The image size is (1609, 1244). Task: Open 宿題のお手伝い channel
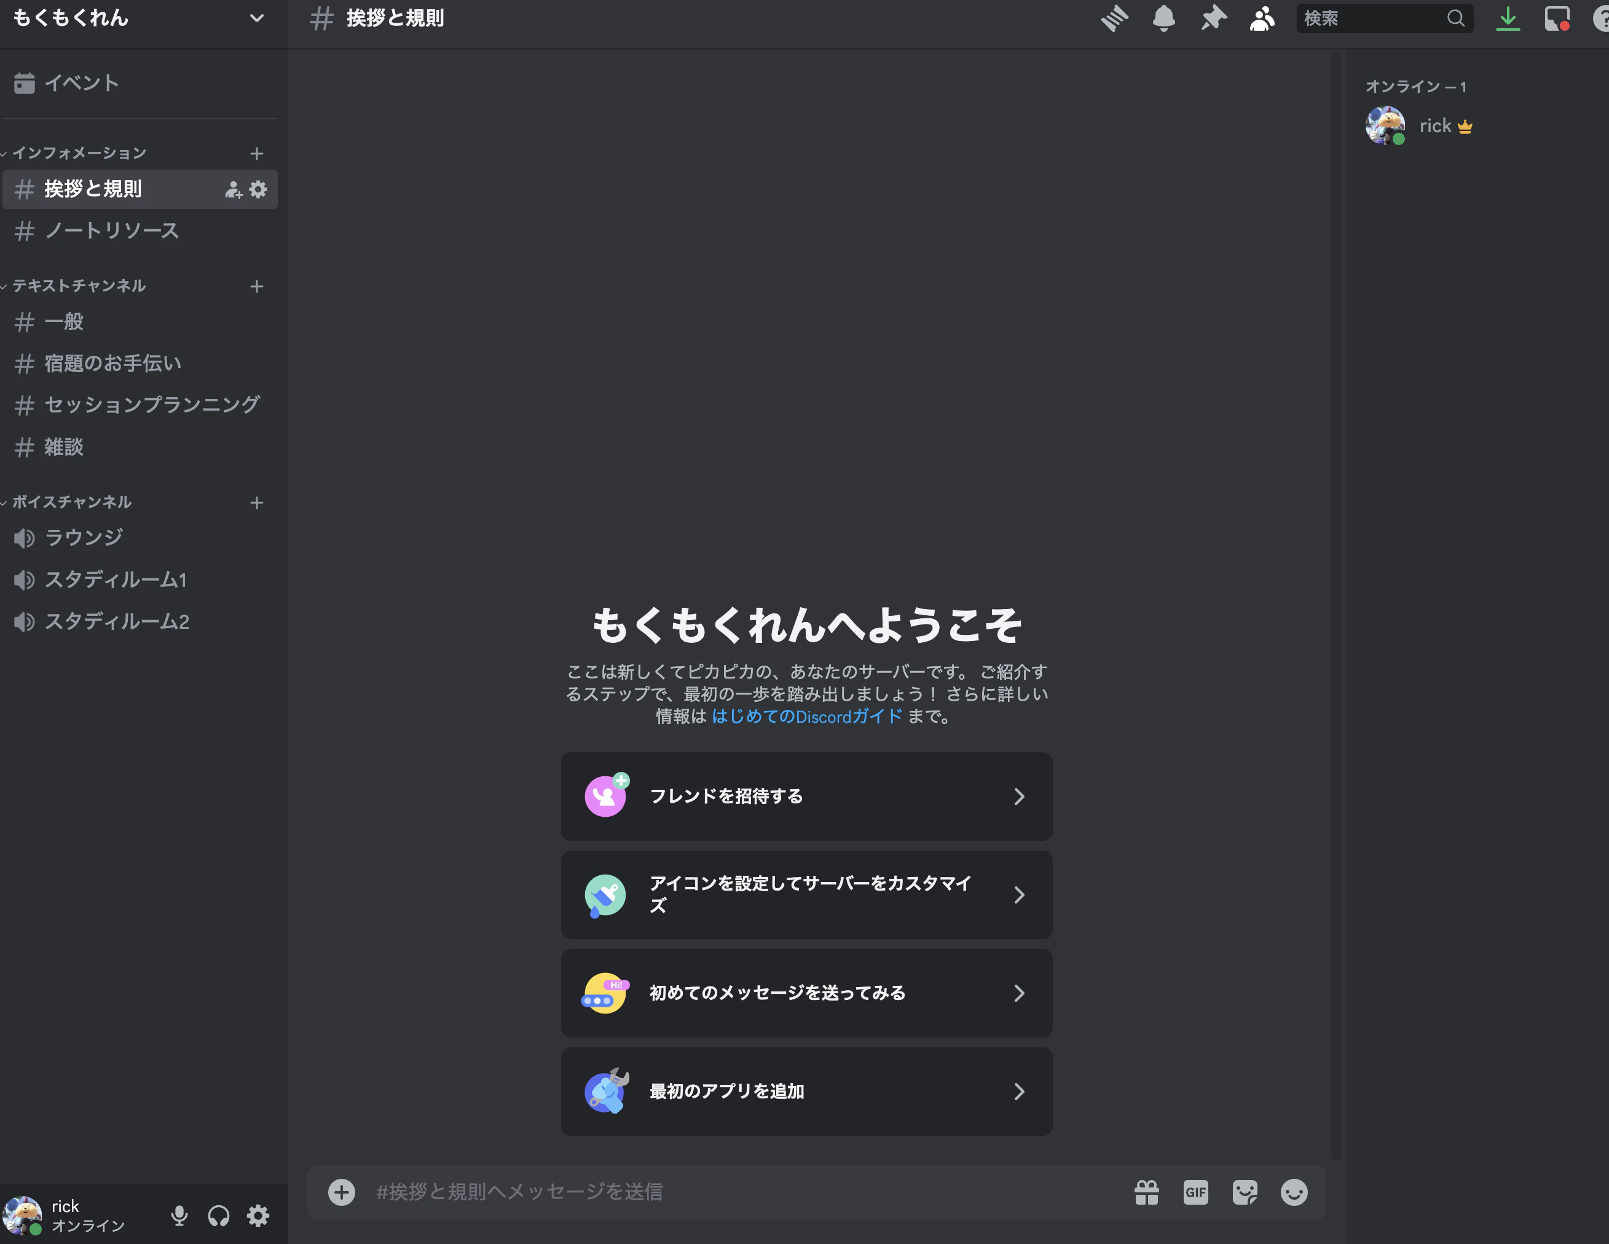tap(140, 363)
